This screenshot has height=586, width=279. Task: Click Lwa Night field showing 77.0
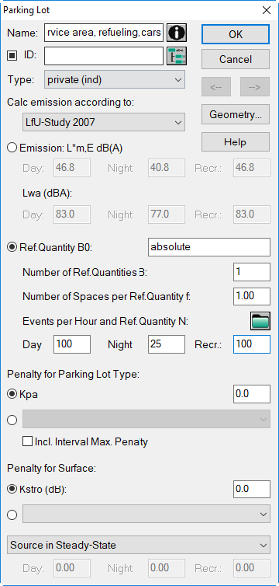(167, 215)
